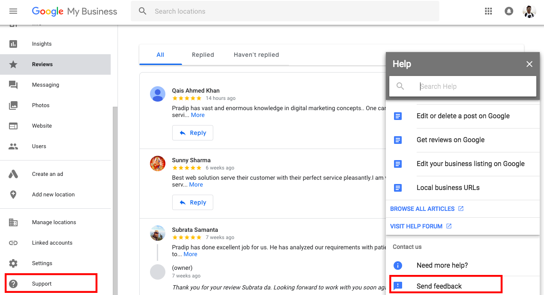Switch to the Replied tab
544x295 pixels.
203,55
